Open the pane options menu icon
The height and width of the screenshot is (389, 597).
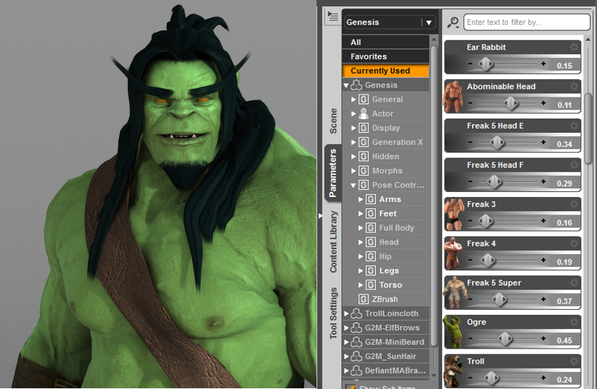[x=332, y=16]
